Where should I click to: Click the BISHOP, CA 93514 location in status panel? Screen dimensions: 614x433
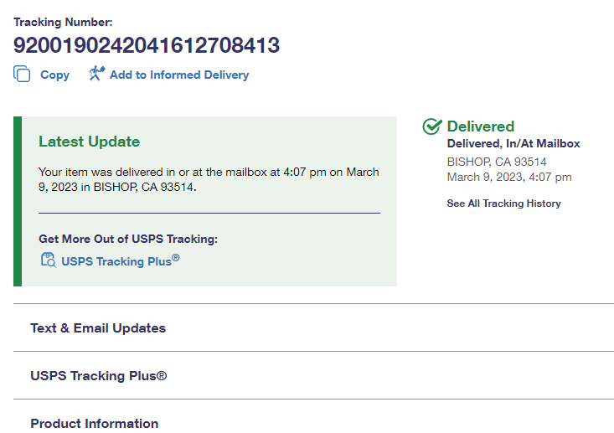click(x=497, y=162)
